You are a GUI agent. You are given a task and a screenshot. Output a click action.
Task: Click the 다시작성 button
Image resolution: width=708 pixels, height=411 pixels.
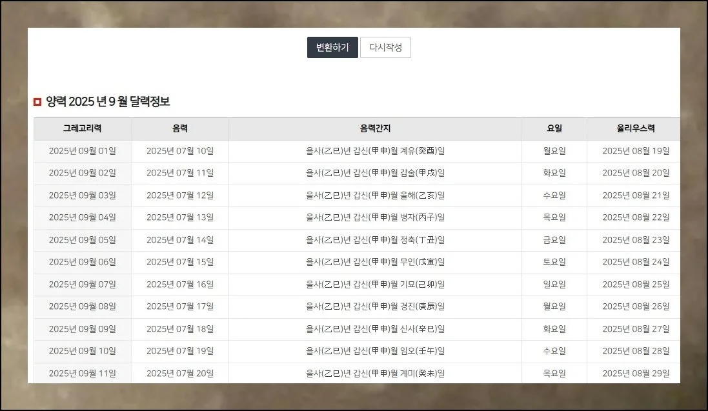coord(387,47)
